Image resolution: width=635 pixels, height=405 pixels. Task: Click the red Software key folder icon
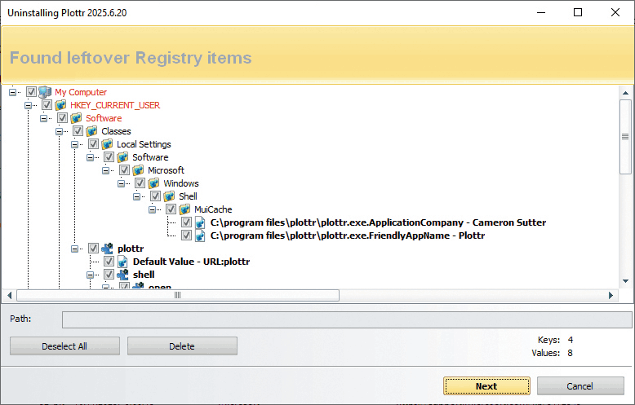[76, 118]
